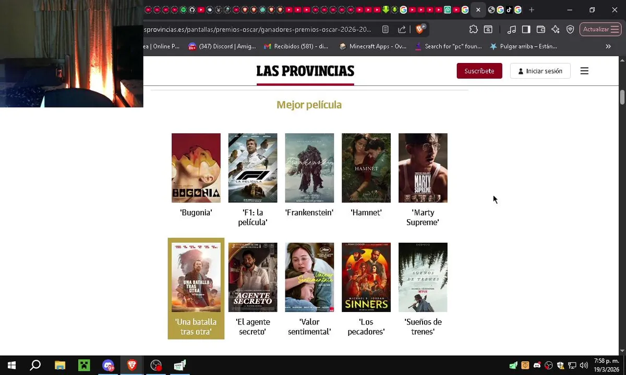Switch to the TikTok tab
Viewport: 626px width, 375px height.
509,10
